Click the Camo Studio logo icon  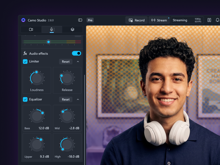tap(23, 20)
